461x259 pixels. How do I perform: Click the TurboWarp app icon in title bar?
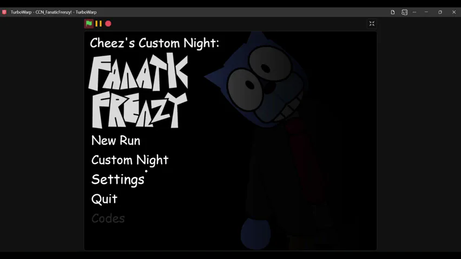(x=4, y=12)
